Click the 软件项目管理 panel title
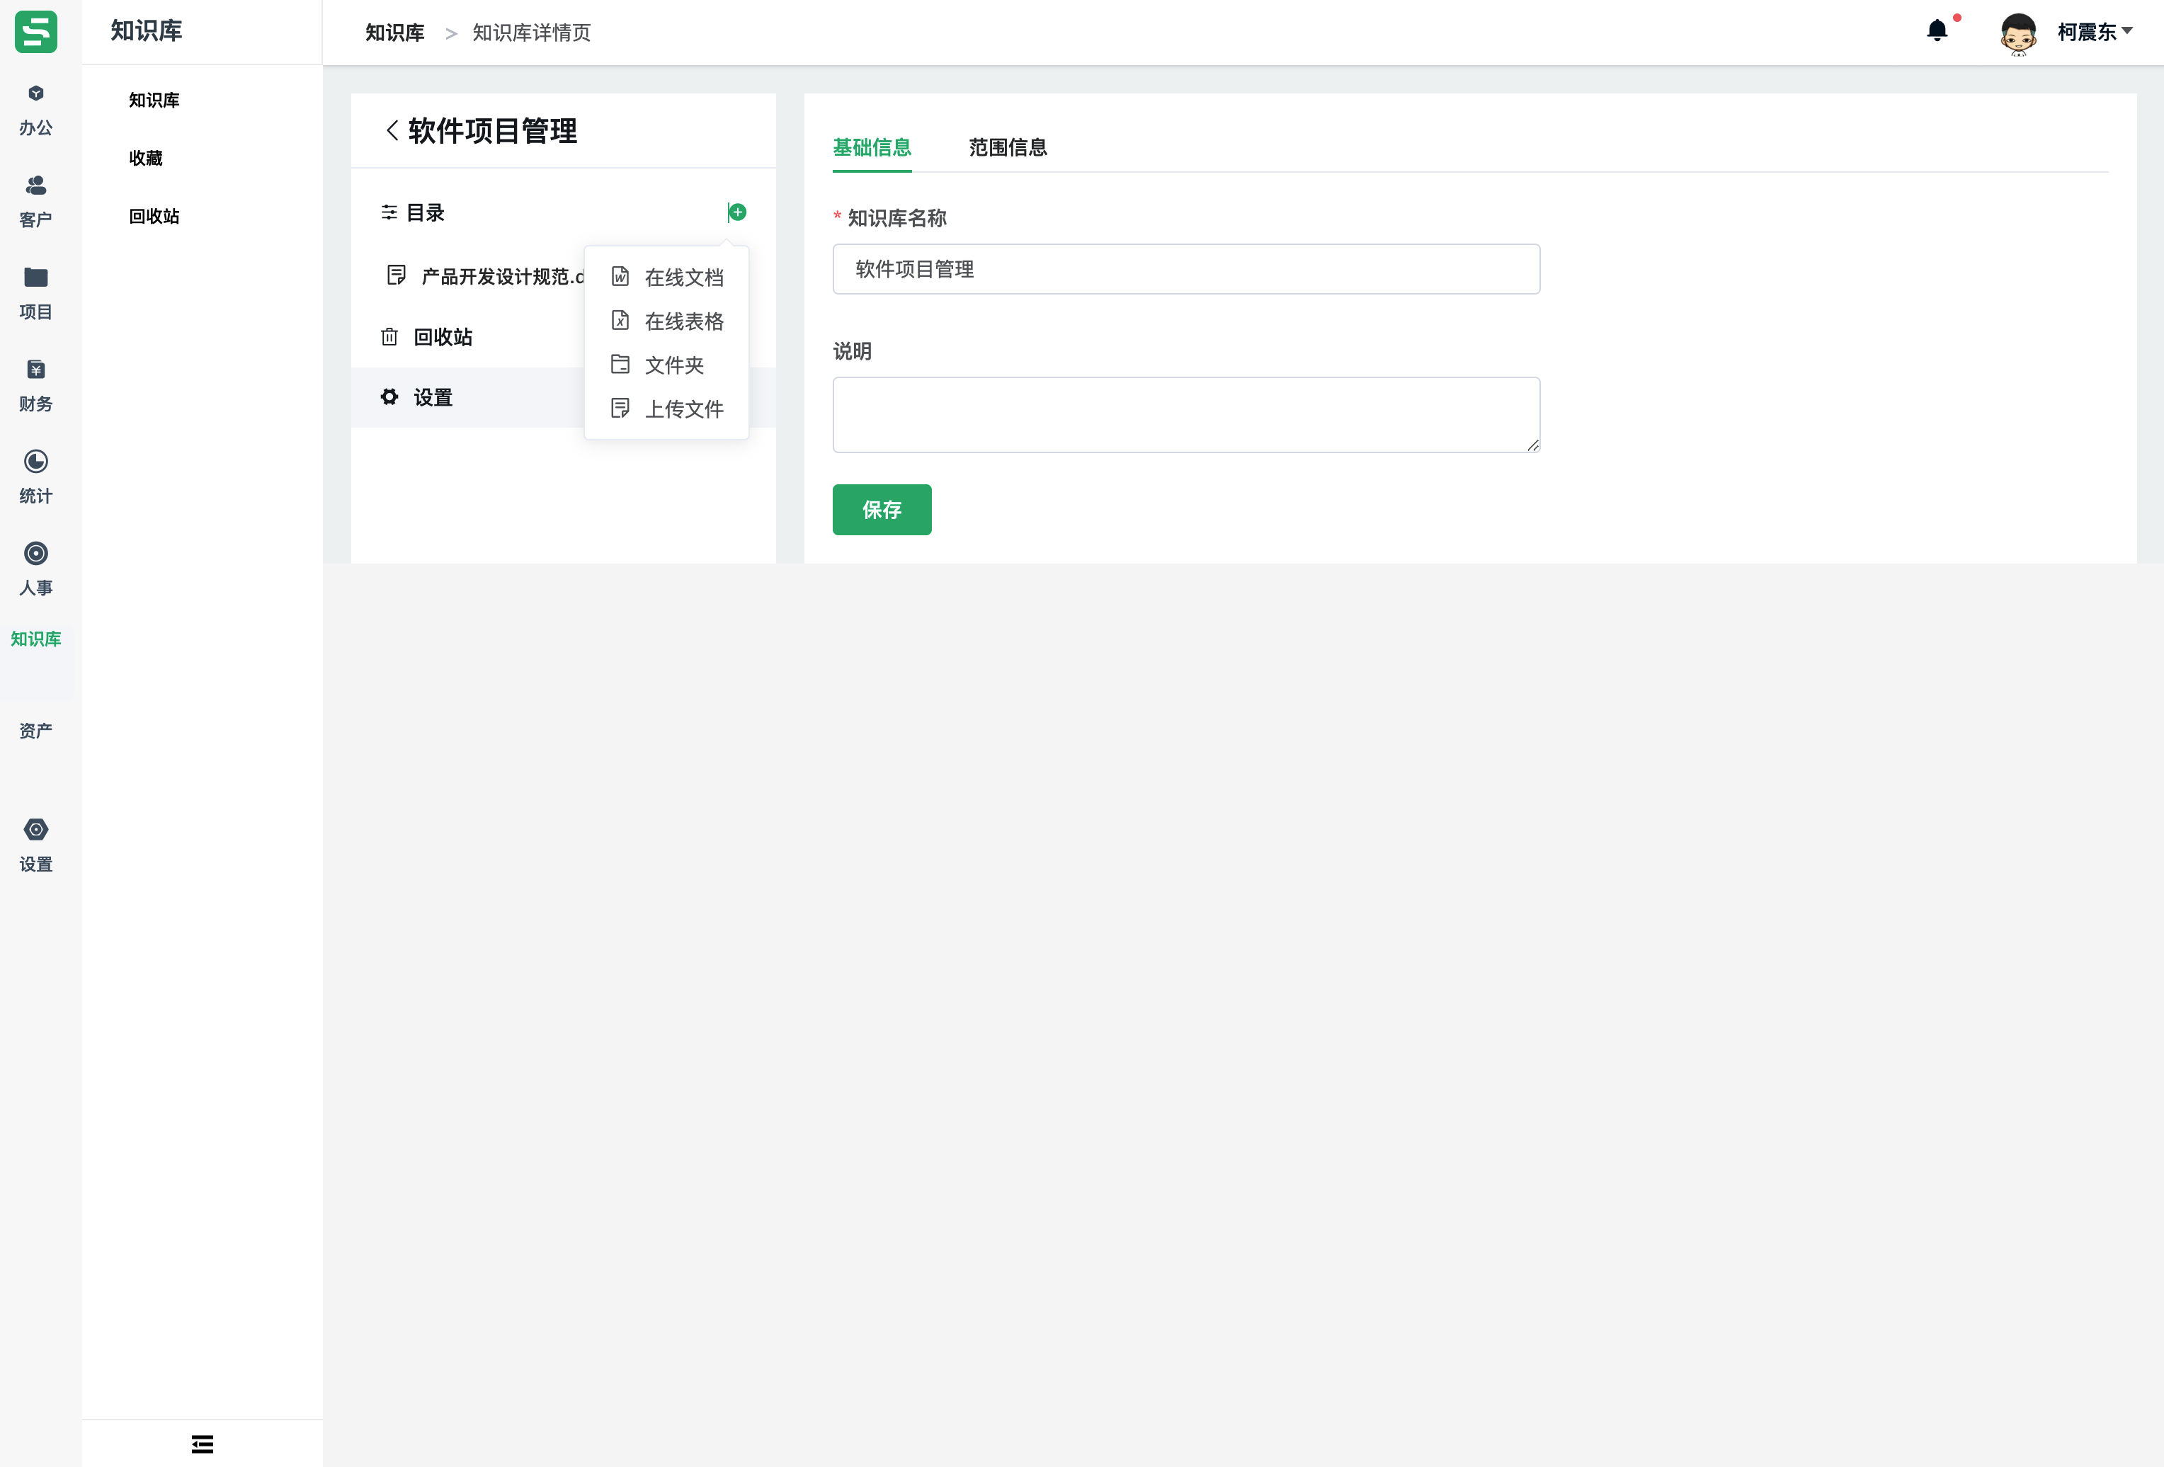This screenshot has width=2164, height=1467. (493, 130)
